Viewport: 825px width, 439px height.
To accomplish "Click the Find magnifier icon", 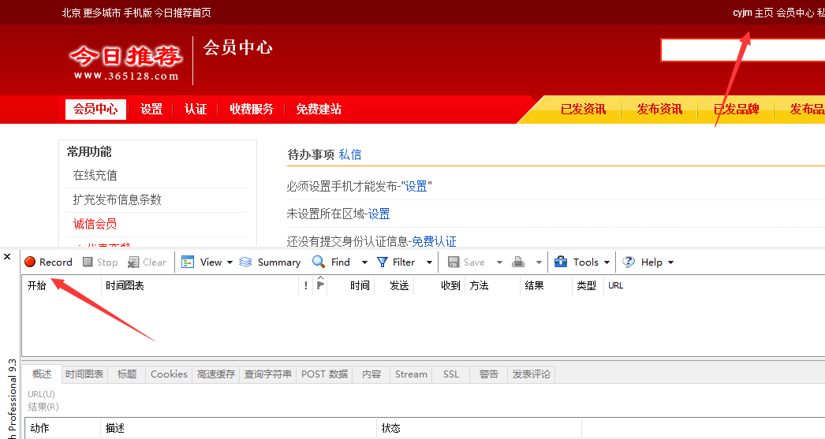I will [x=319, y=262].
